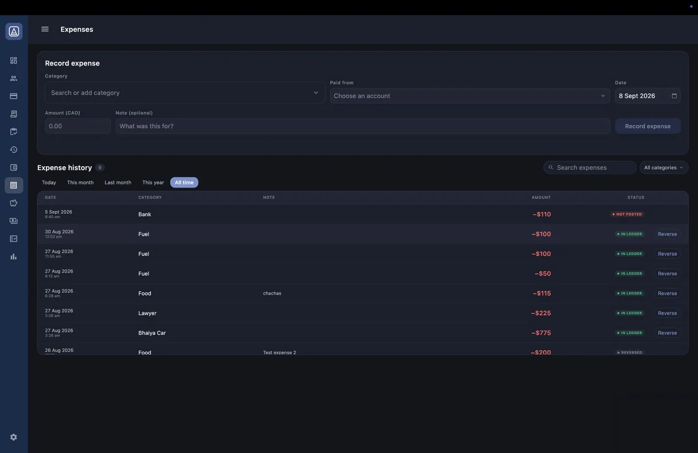Click the Search expenses input field
Image resolution: width=698 pixels, height=453 pixels.
tap(590, 168)
